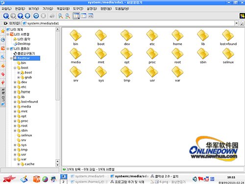Expand the etc folder in tree
The width and height of the screenshot is (245, 184).
tap(15, 87)
